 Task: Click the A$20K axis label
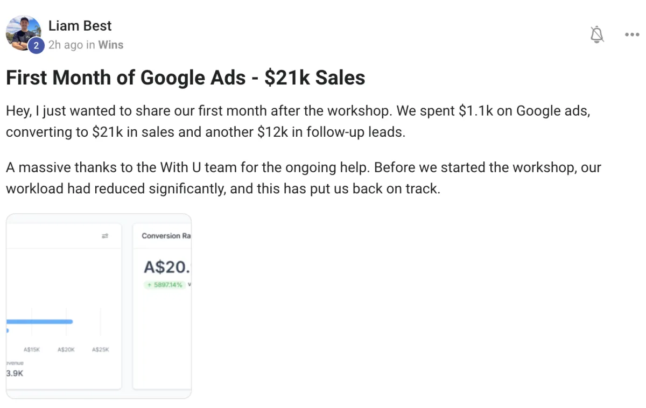click(x=66, y=350)
